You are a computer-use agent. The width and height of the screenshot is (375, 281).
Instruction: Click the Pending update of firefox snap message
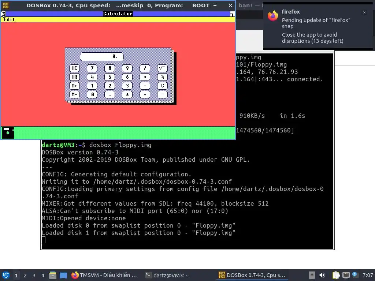click(x=316, y=23)
